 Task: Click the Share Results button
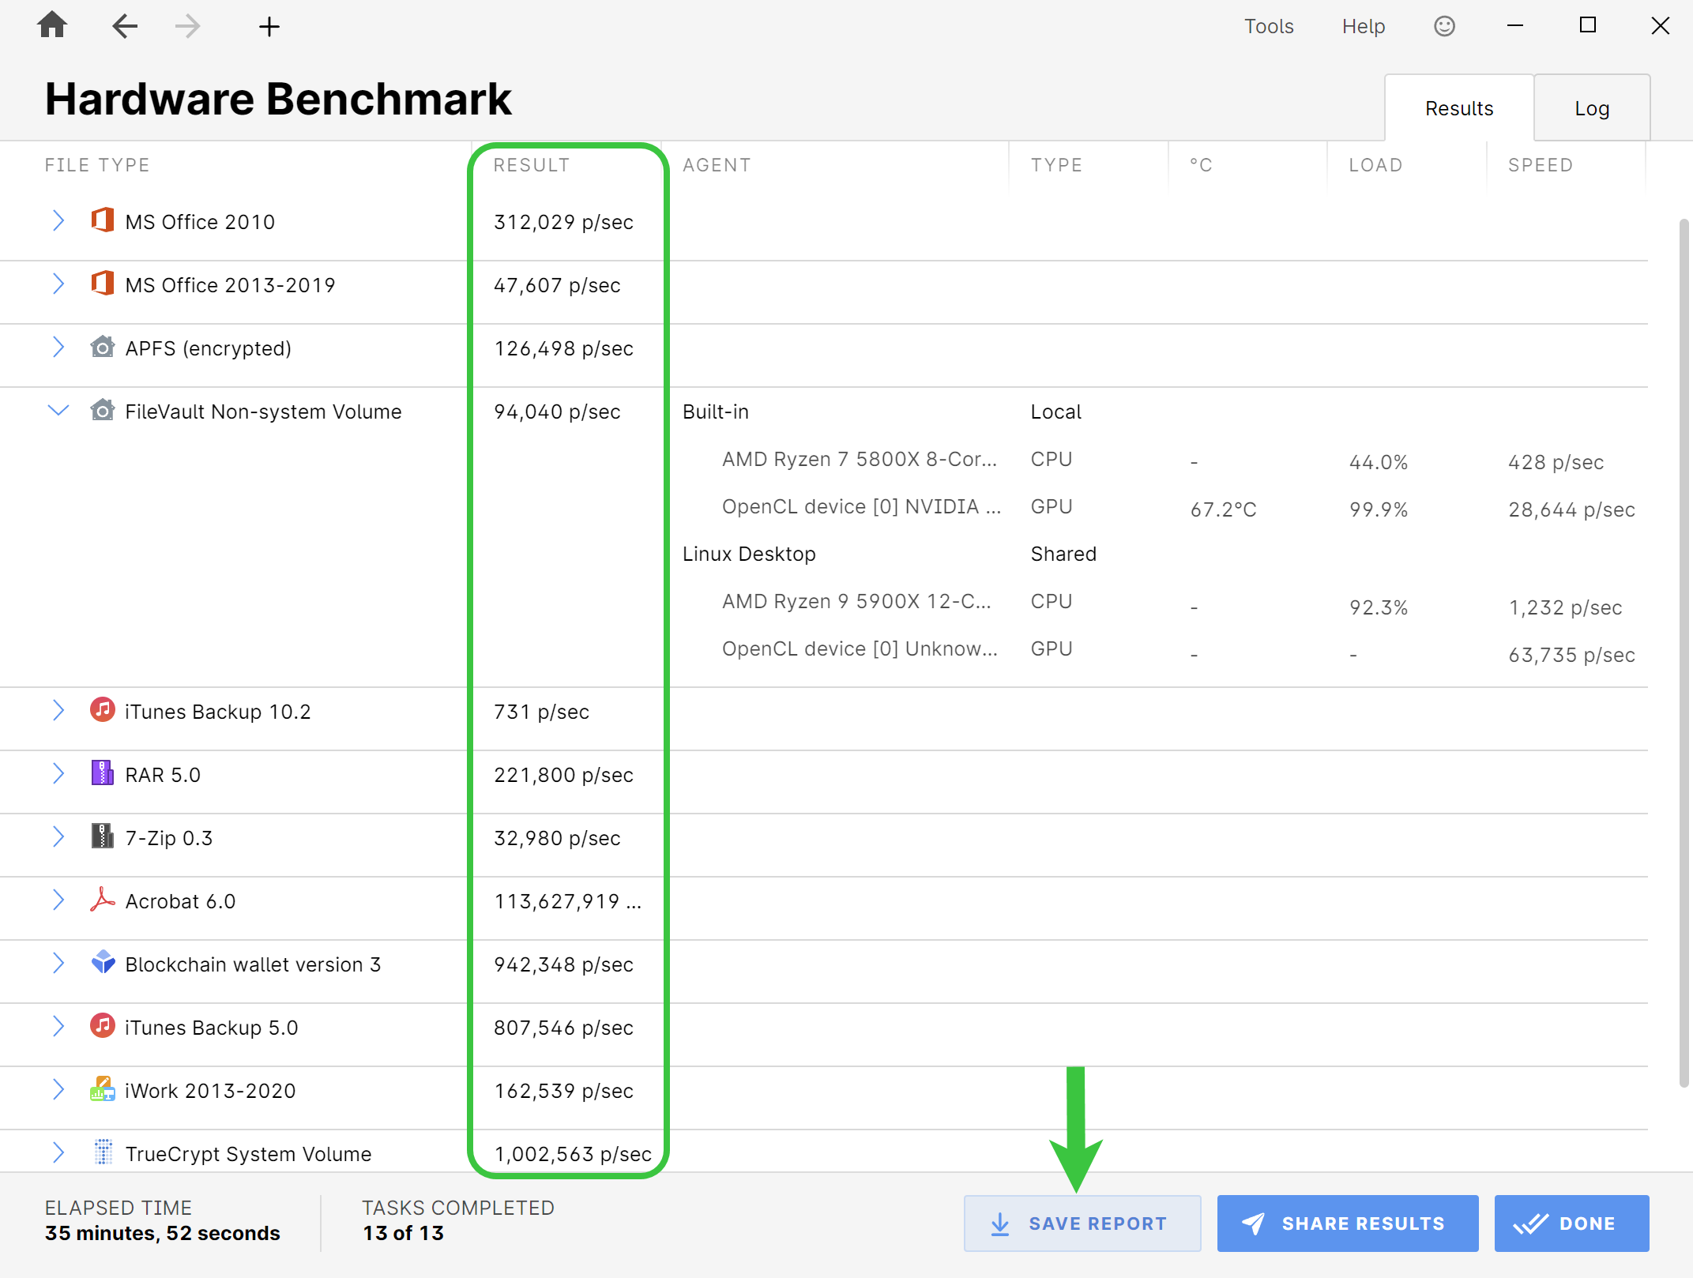pos(1347,1223)
